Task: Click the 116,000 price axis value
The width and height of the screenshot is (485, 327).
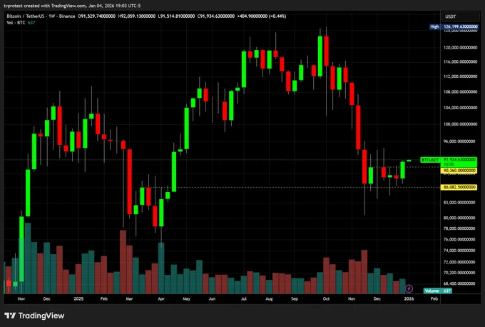Action: point(460,61)
